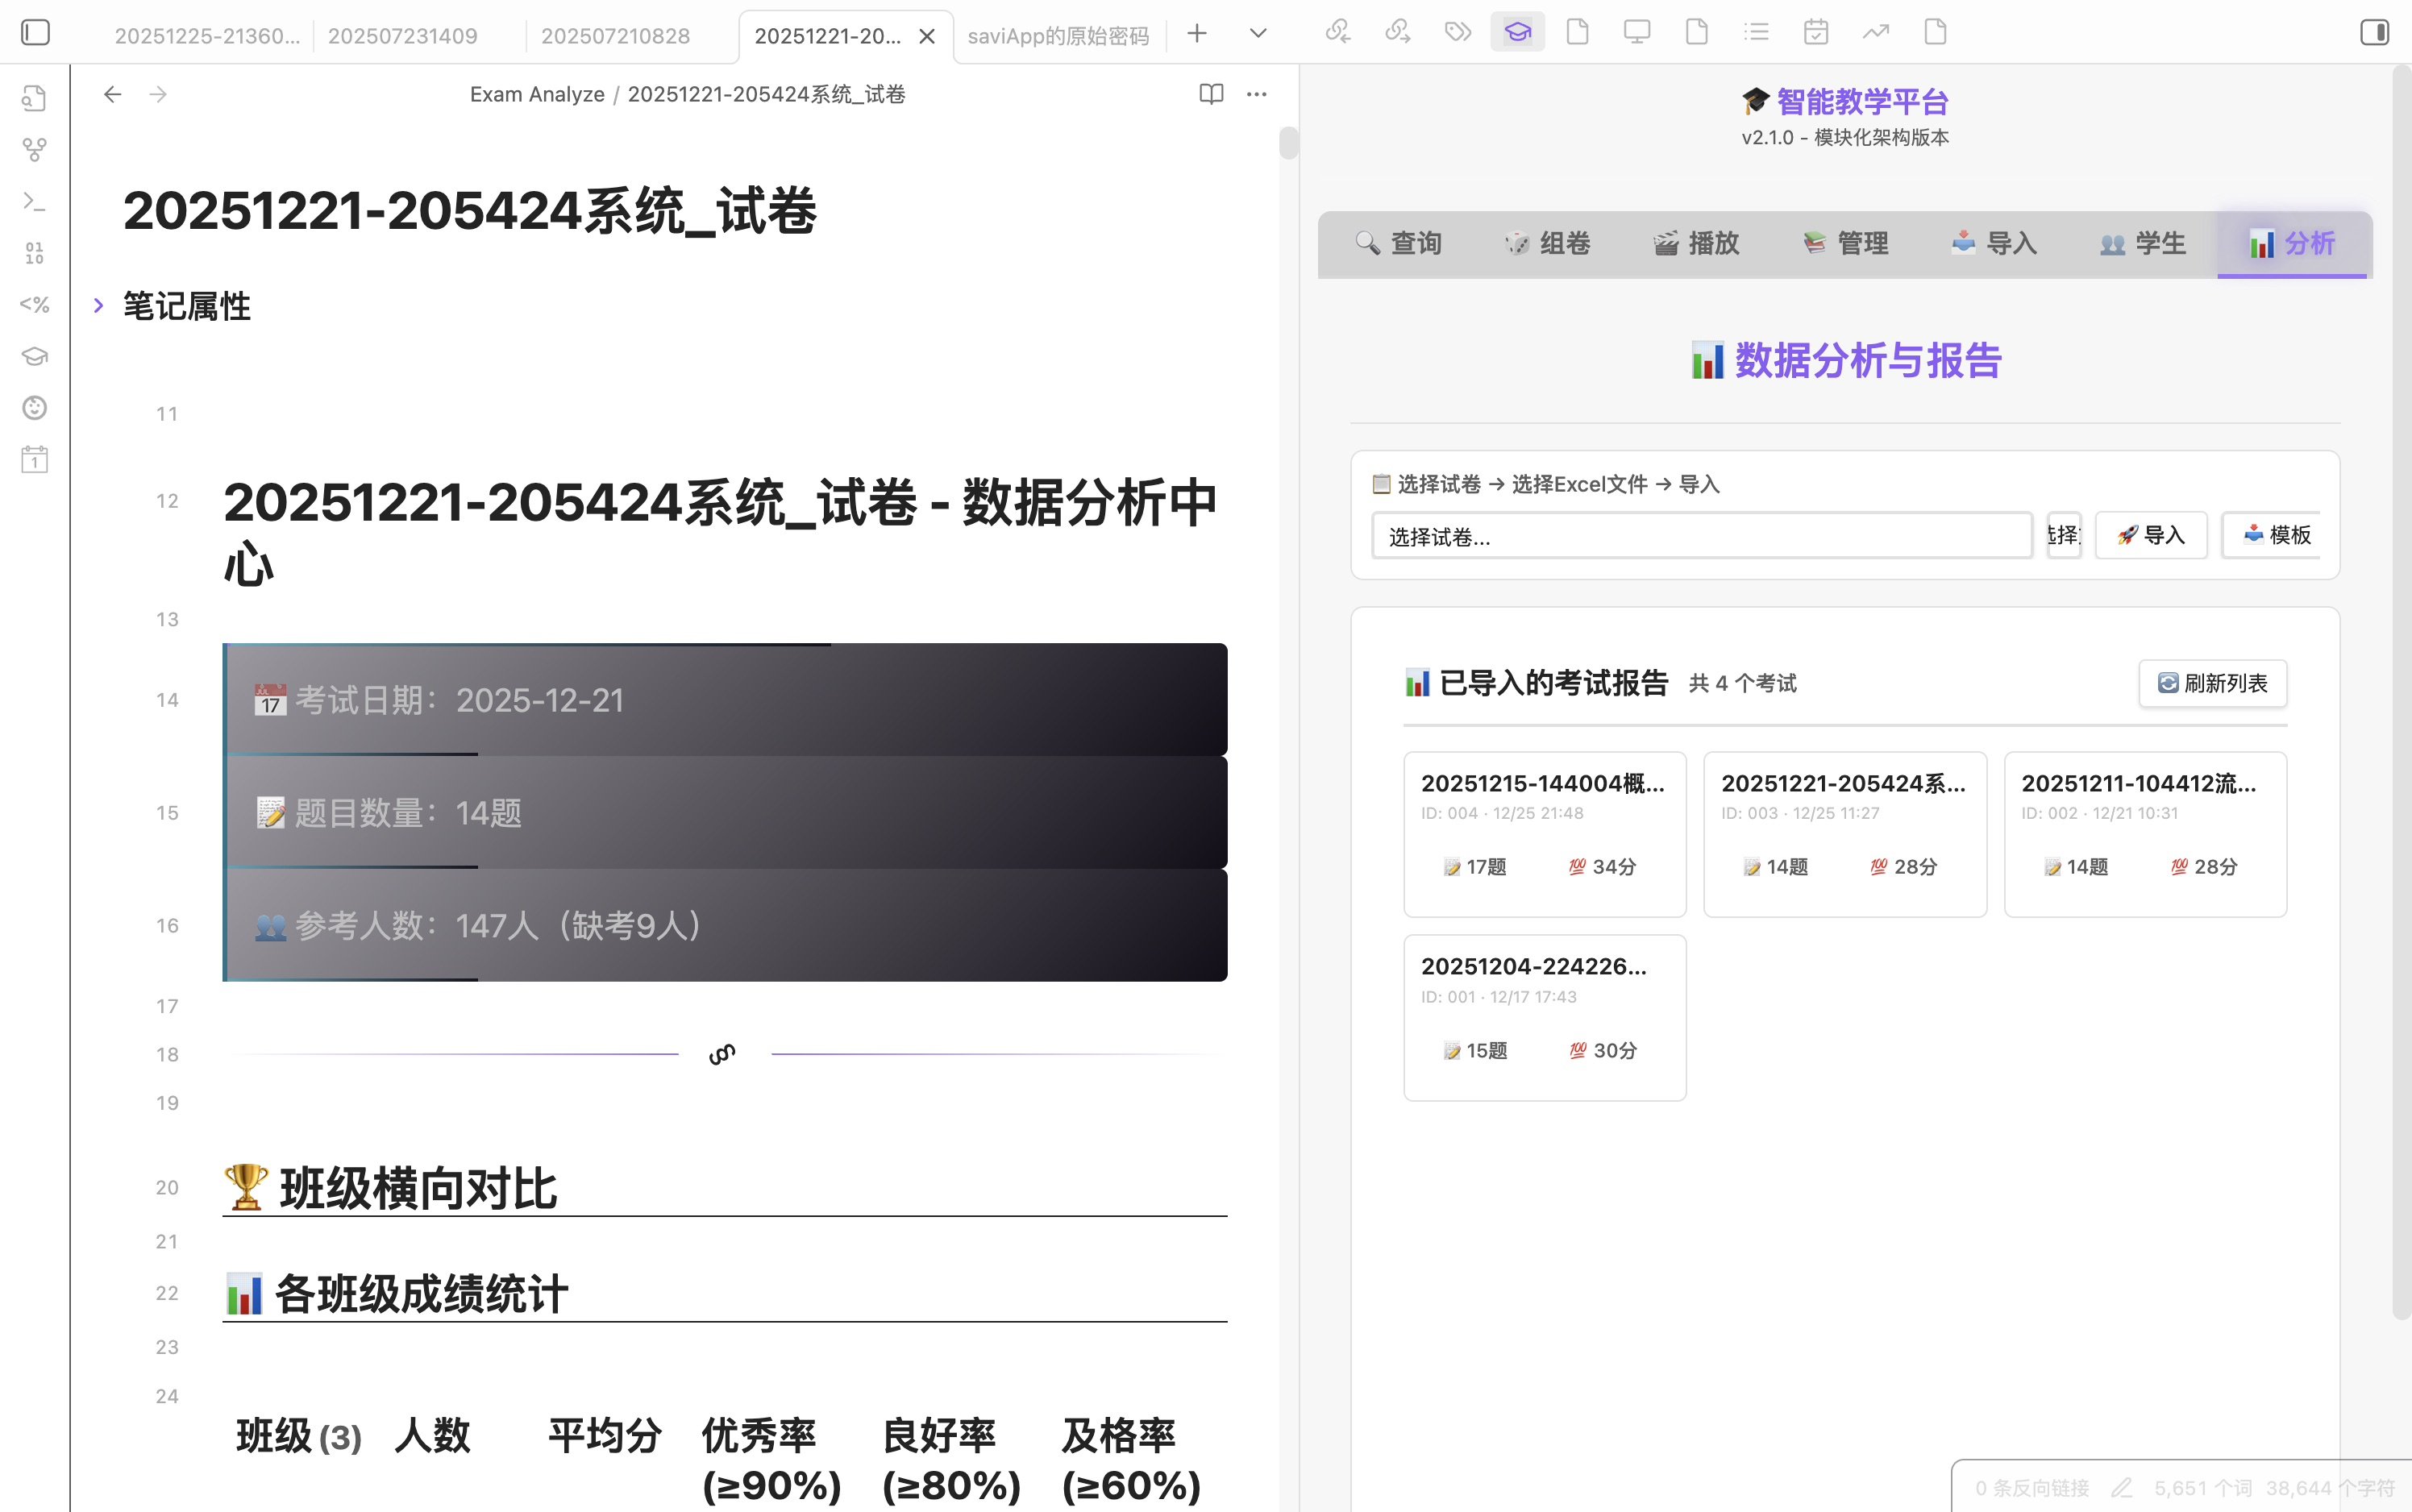This screenshot has height=1512, width=2412.
Task: Click the checklist icon in top toolbar
Action: point(1757,31)
